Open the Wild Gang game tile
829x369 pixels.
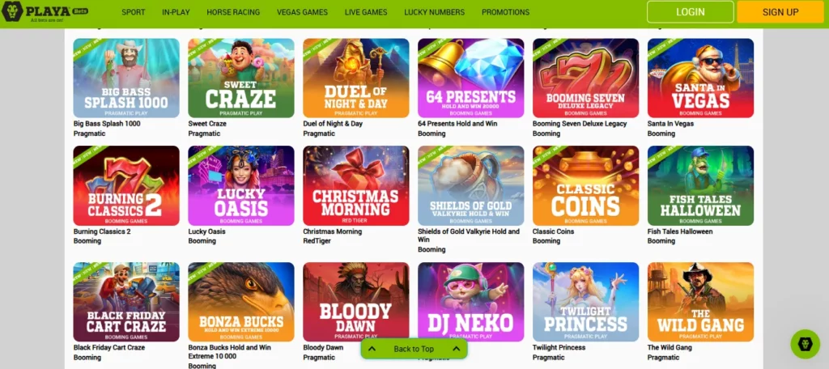click(700, 302)
